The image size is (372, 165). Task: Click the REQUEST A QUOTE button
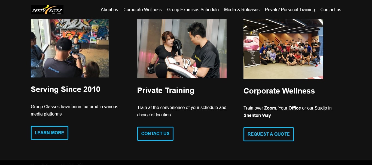269,134
